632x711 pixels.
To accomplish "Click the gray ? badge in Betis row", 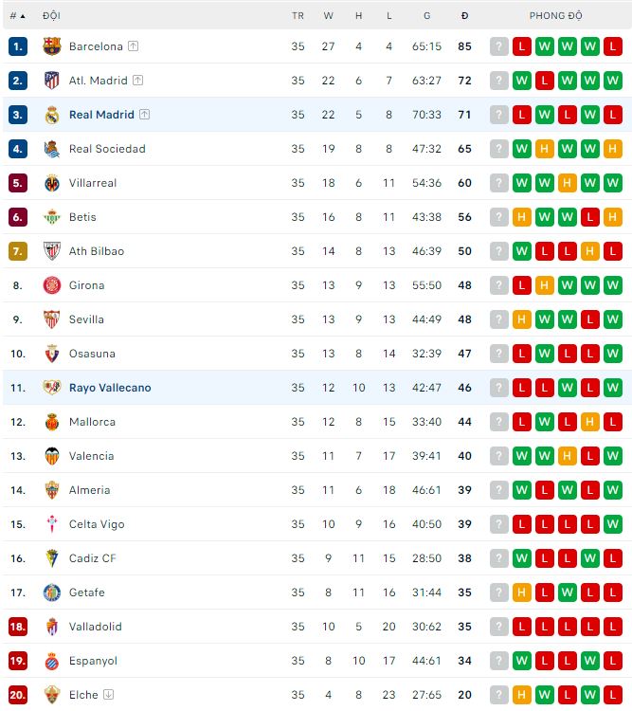I will tap(499, 217).
